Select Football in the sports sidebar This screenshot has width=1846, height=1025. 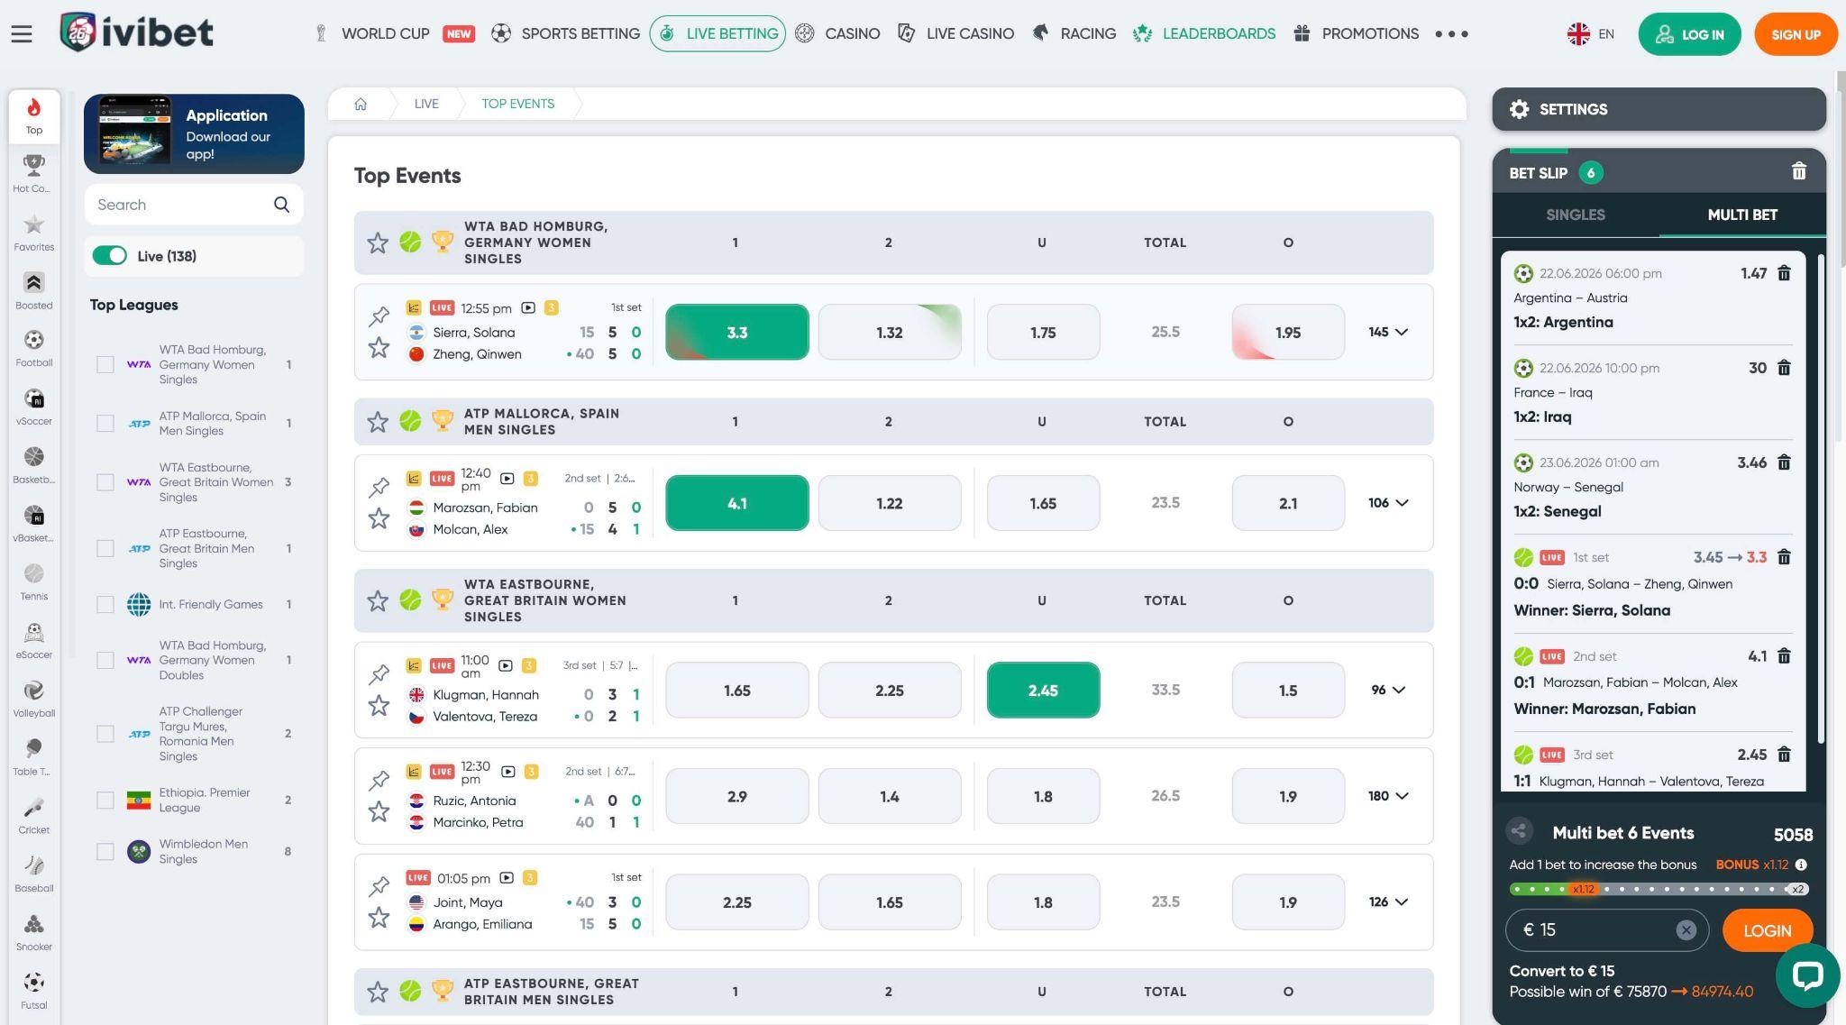34,349
